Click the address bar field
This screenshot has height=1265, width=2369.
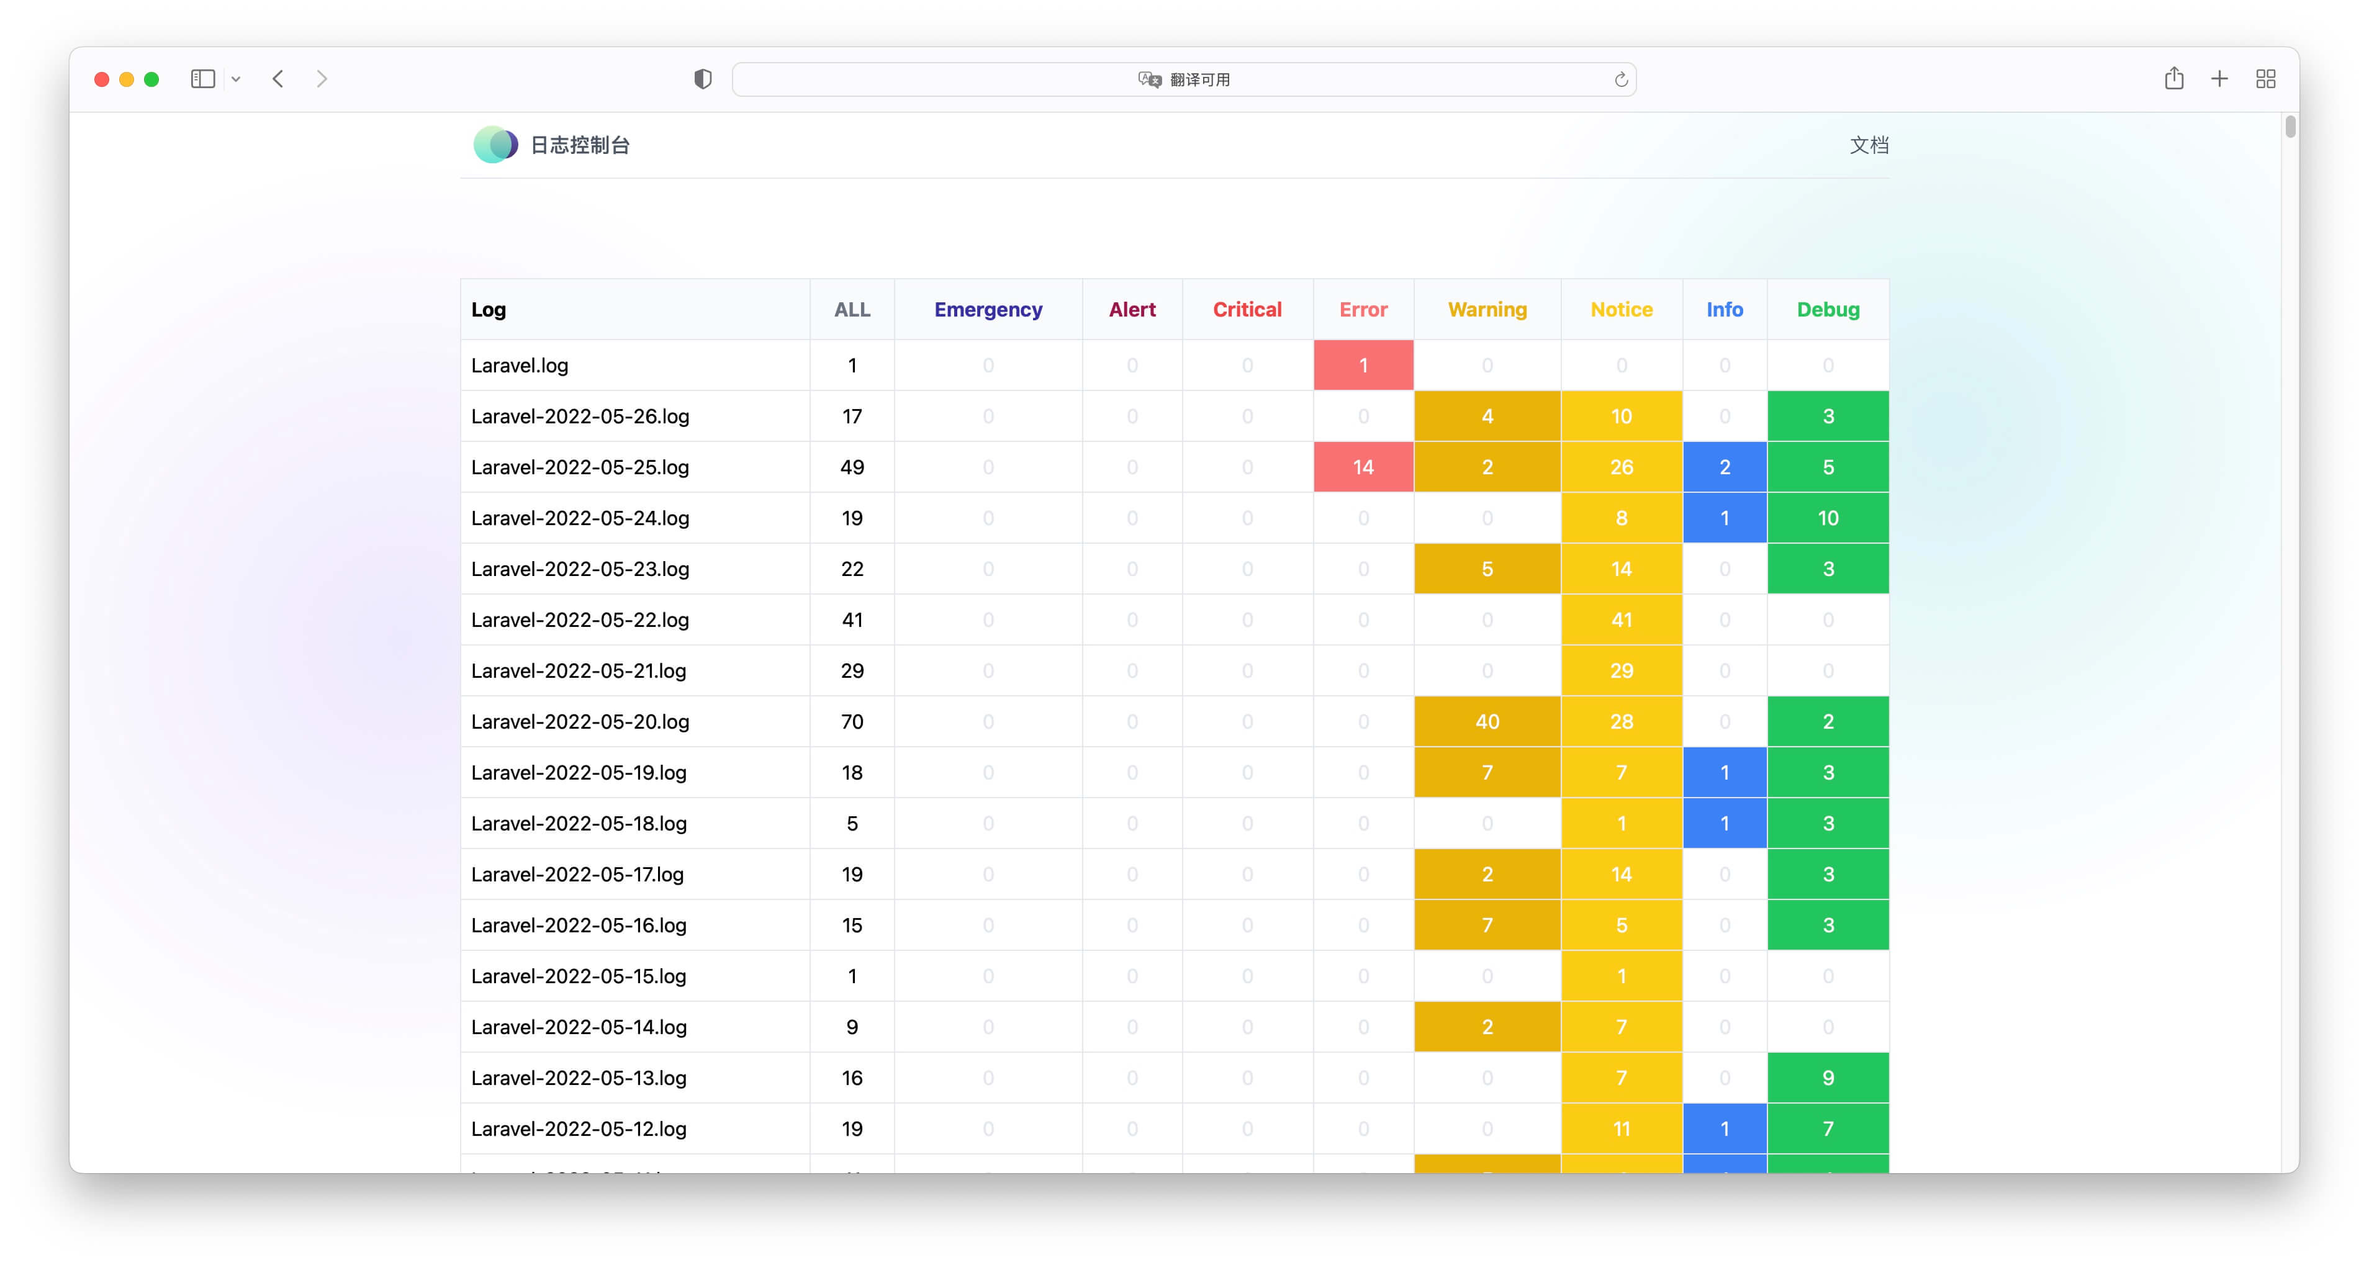coord(919,80)
